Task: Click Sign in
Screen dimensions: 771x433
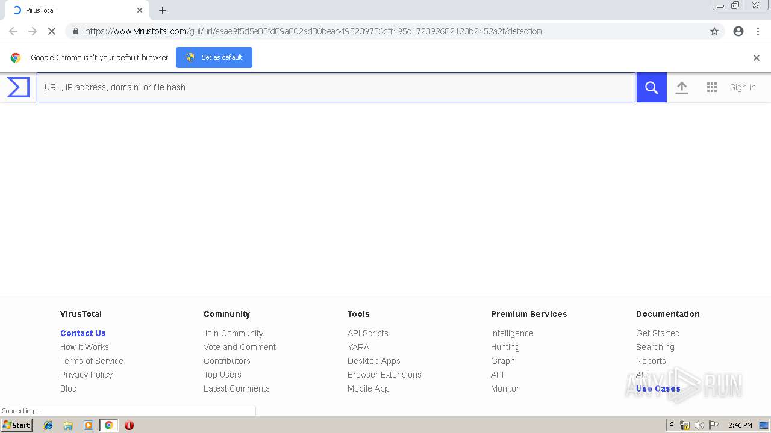Action: pos(743,87)
